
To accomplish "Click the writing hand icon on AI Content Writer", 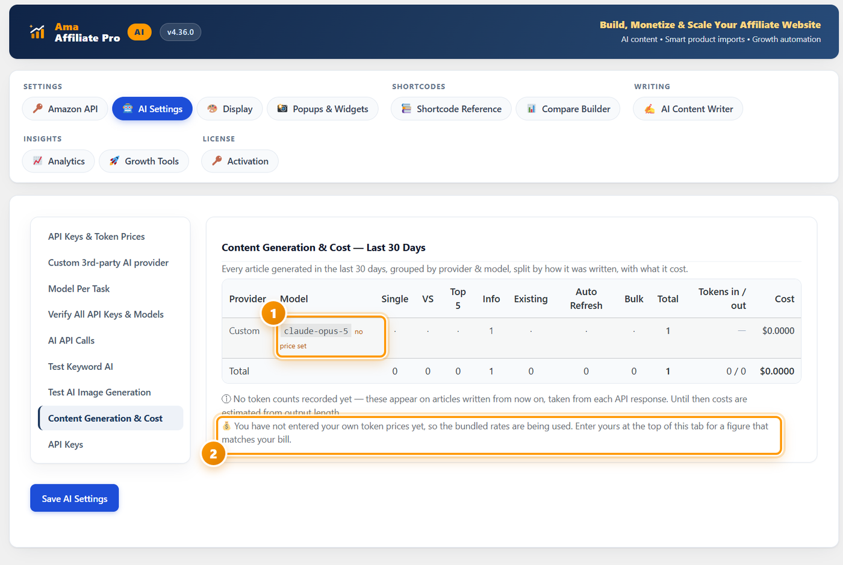I will click(650, 108).
